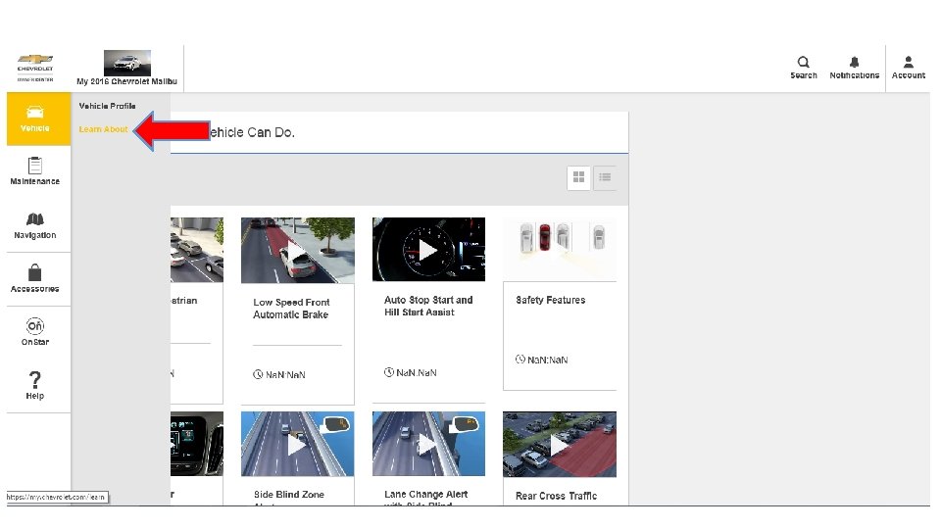The image size is (941, 529).
Task: Open the Rear Cross Traffic title link
Action: click(x=557, y=496)
